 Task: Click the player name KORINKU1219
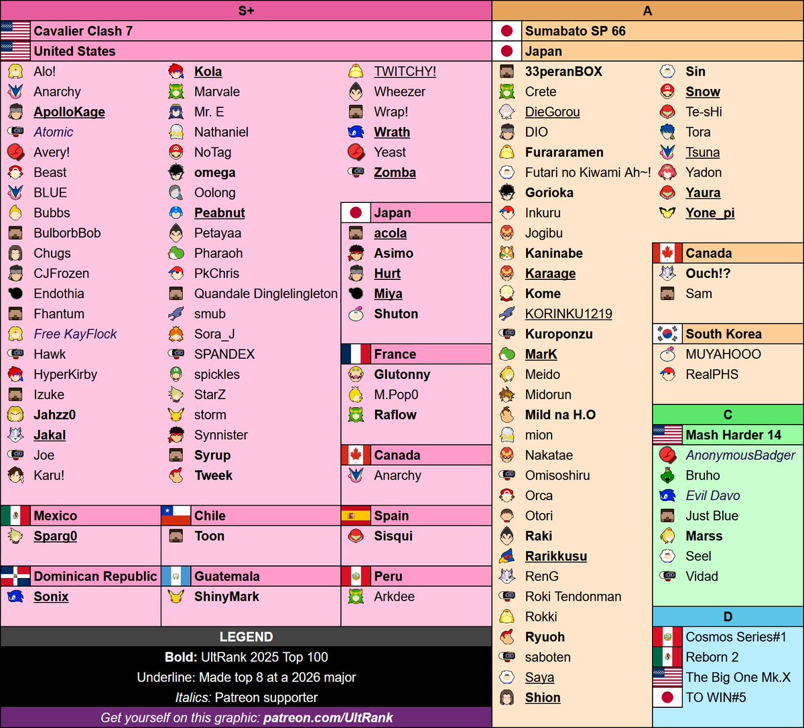(x=568, y=314)
